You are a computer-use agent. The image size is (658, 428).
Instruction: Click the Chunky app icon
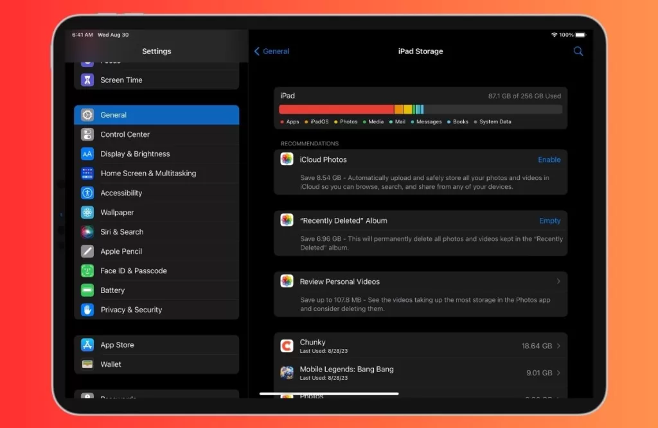tap(287, 346)
